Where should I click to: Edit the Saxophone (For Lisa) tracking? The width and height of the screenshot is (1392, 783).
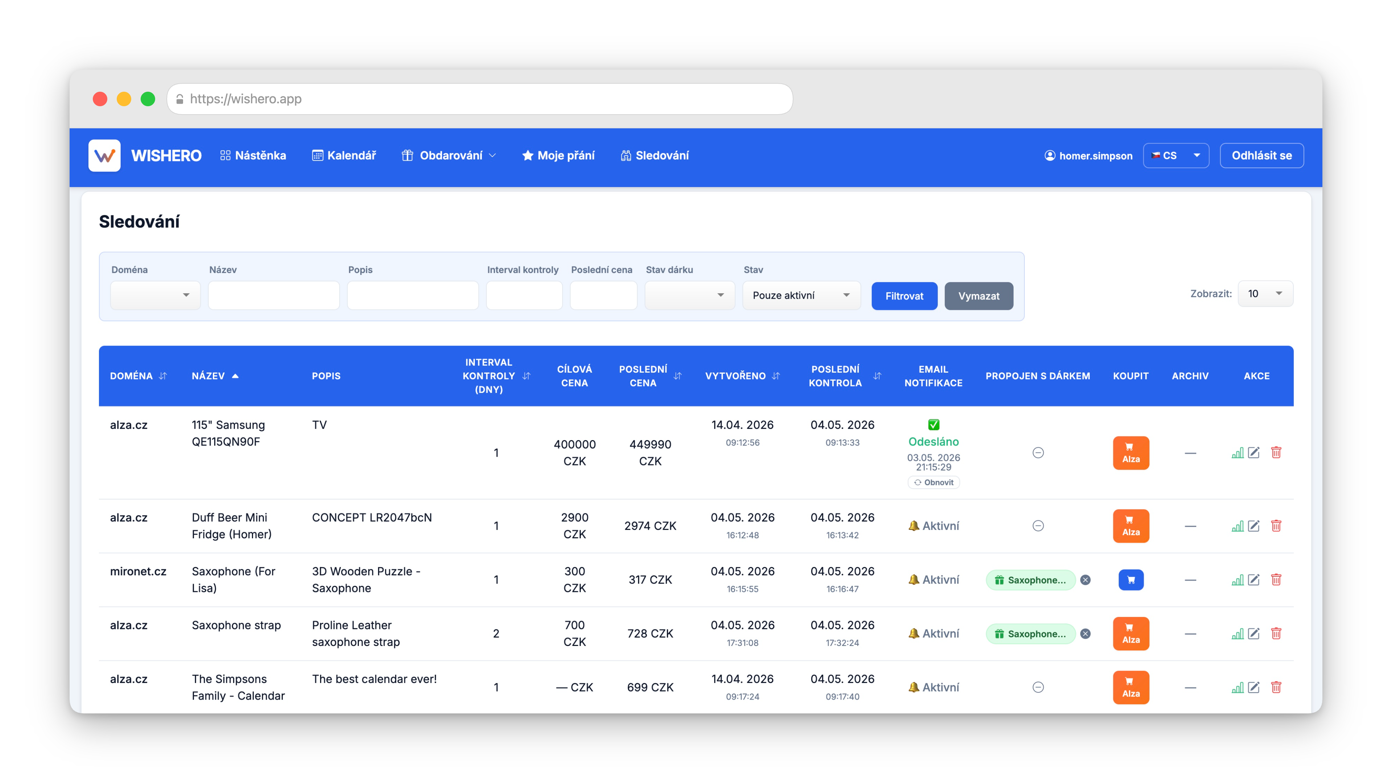1254,580
